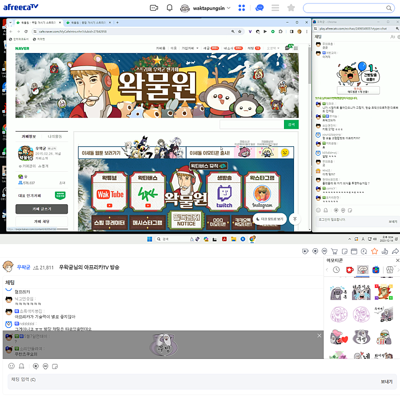This screenshot has height=401, width=400.
Task: Dismiss the gray 무빙 emoticon preview overlay
Action: (x=319, y=335)
